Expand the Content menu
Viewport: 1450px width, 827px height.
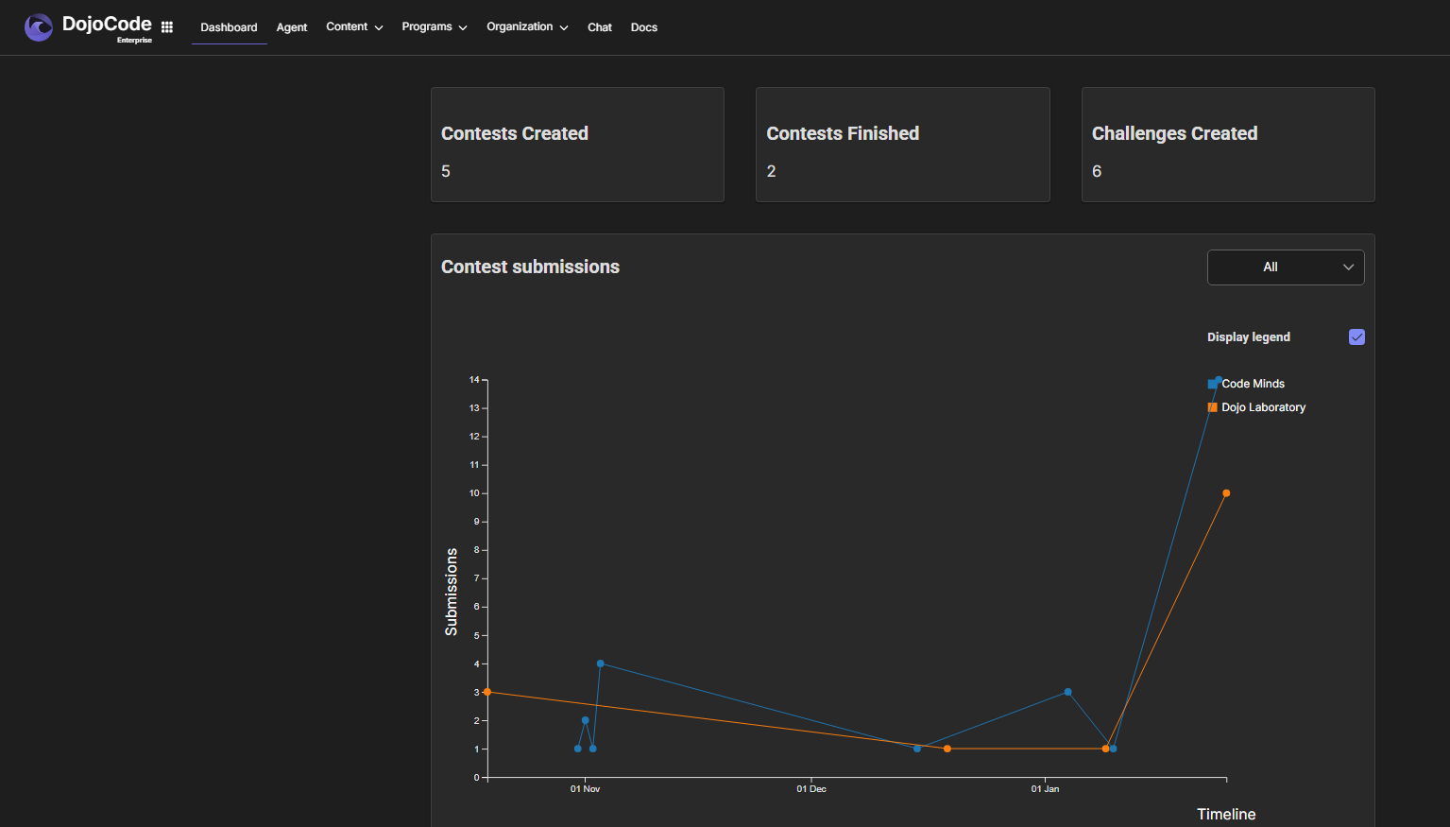point(354,27)
